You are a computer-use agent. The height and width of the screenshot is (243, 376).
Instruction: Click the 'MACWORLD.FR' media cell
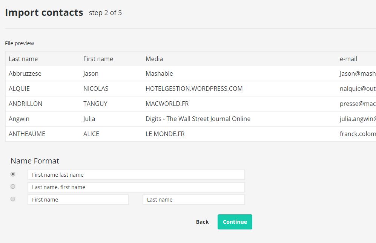(167, 104)
